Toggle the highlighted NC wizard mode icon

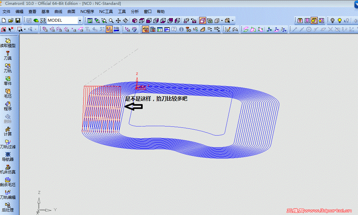pyautogui.click(x=145, y=29)
